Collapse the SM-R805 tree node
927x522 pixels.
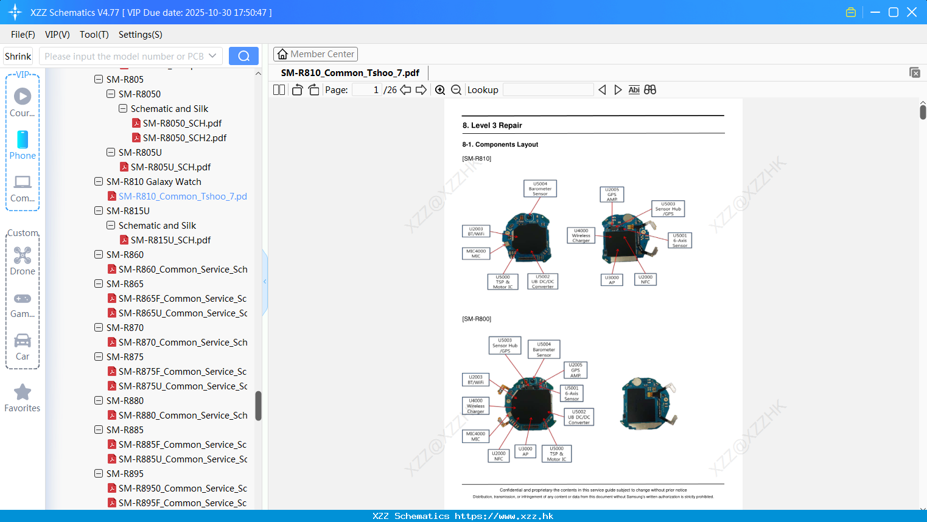point(99,79)
